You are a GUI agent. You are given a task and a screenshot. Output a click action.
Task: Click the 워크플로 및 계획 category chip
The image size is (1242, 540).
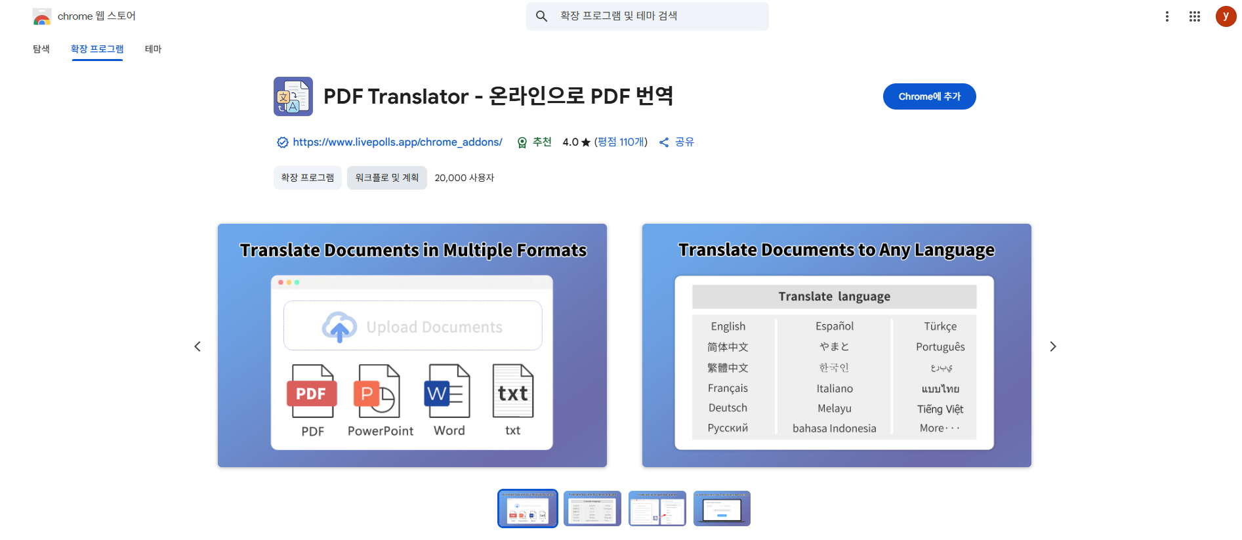(387, 178)
